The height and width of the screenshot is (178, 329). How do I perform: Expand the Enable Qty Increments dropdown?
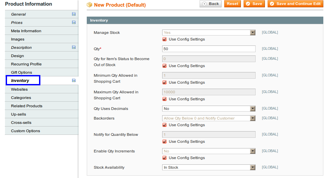209,151
